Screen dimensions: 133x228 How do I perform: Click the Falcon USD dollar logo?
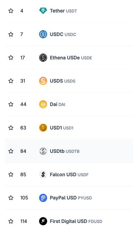(x=43, y=174)
